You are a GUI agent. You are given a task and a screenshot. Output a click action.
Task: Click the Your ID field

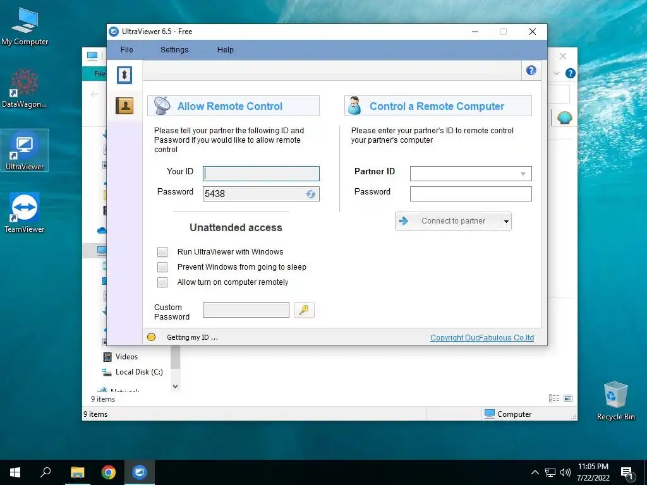[x=261, y=174]
